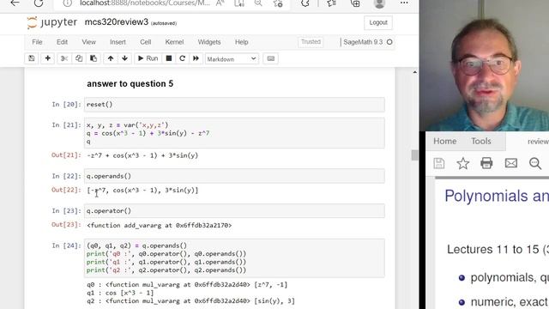Open the Kernel menu
Image resolution: width=549 pixels, height=309 pixels.
(x=174, y=42)
